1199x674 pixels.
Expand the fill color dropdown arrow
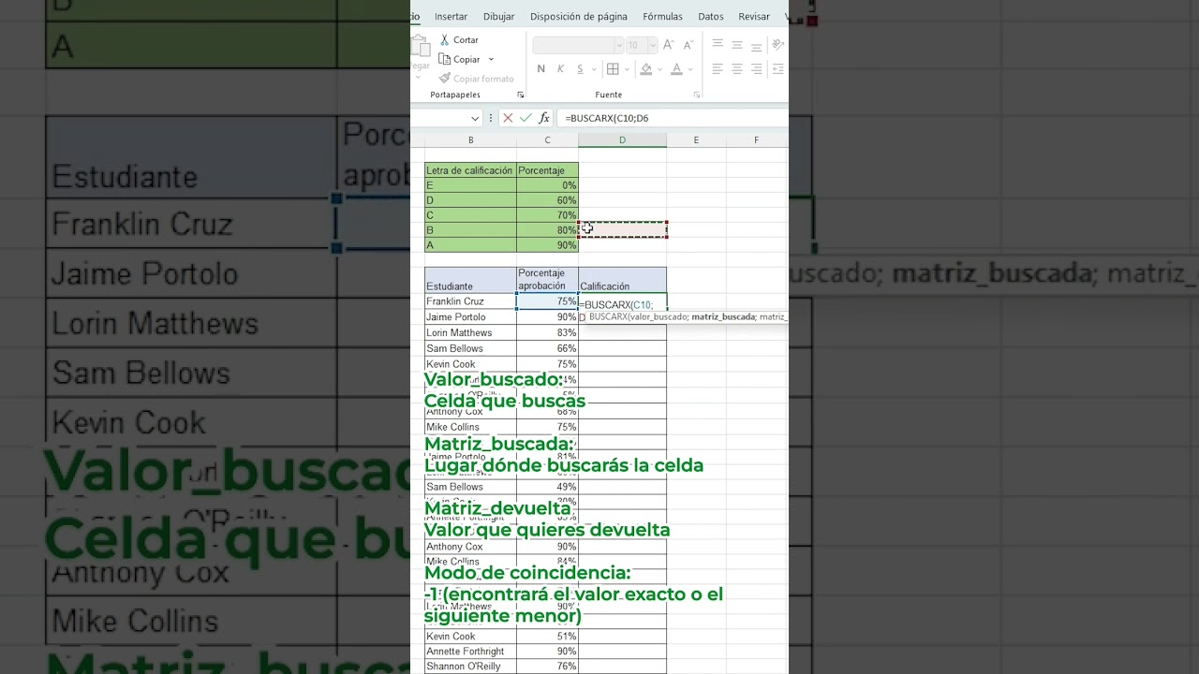[660, 69]
